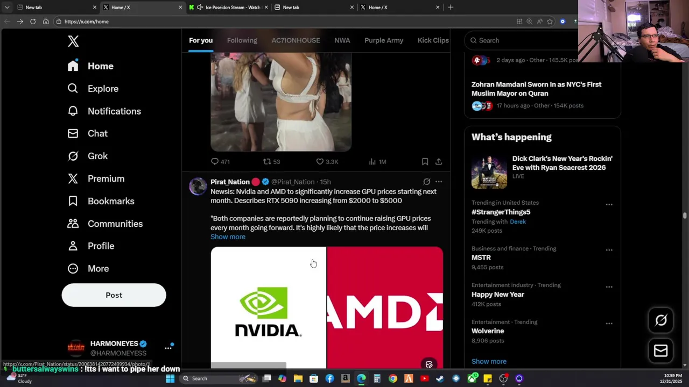The height and width of the screenshot is (387, 689).
Task: Add page to favorites star icon
Action: coord(550,21)
